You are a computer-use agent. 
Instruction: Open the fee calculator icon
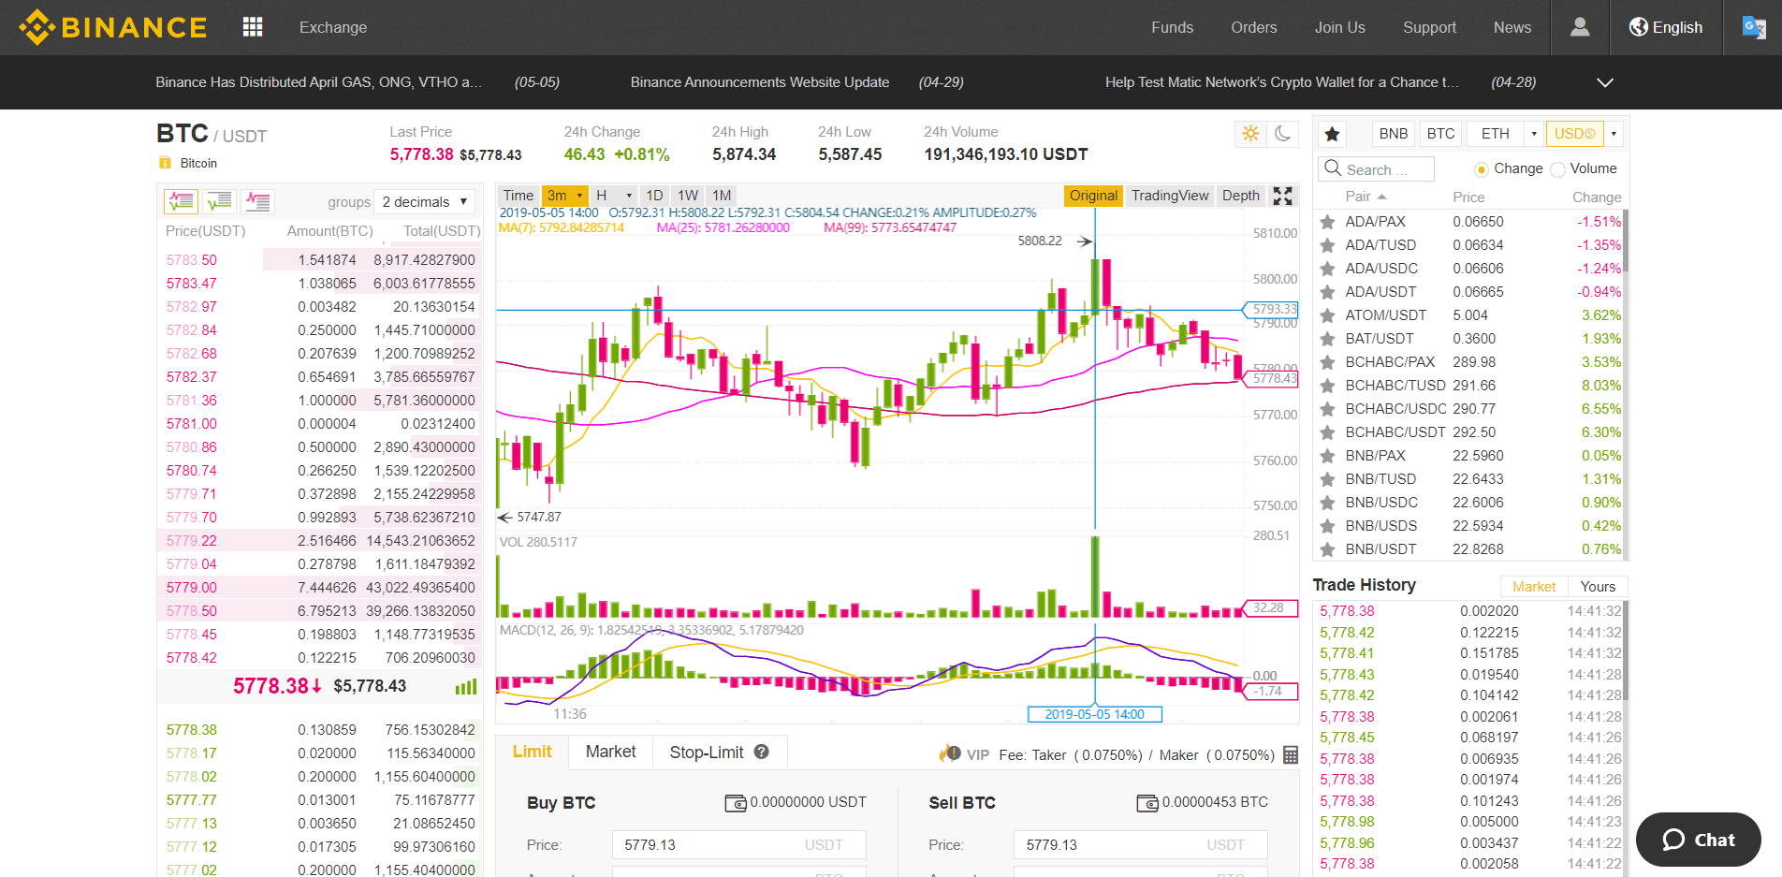coord(1291,754)
